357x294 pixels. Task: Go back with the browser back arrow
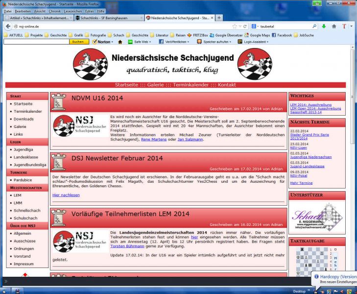tap(8, 26)
